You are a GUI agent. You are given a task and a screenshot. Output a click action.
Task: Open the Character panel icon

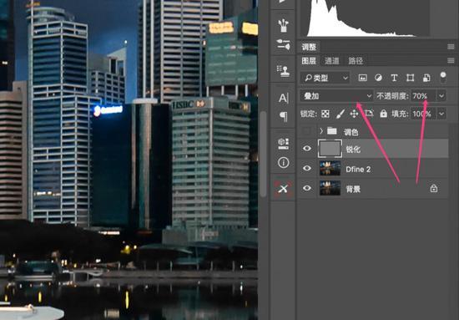coord(283,98)
